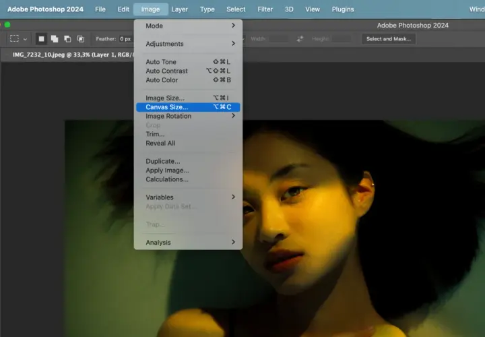The height and width of the screenshot is (337, 485).
Task: Open the Layer menu
Action: (179, 9)
